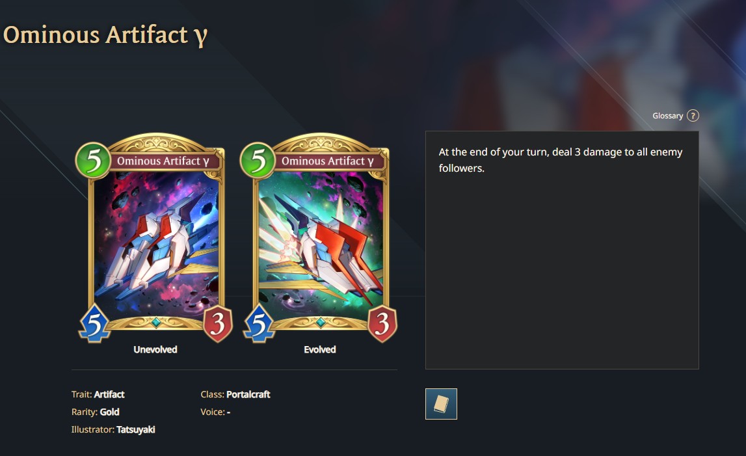
Task: Click the red defense 3 shield on unevolved card
Action: point(218,324)
